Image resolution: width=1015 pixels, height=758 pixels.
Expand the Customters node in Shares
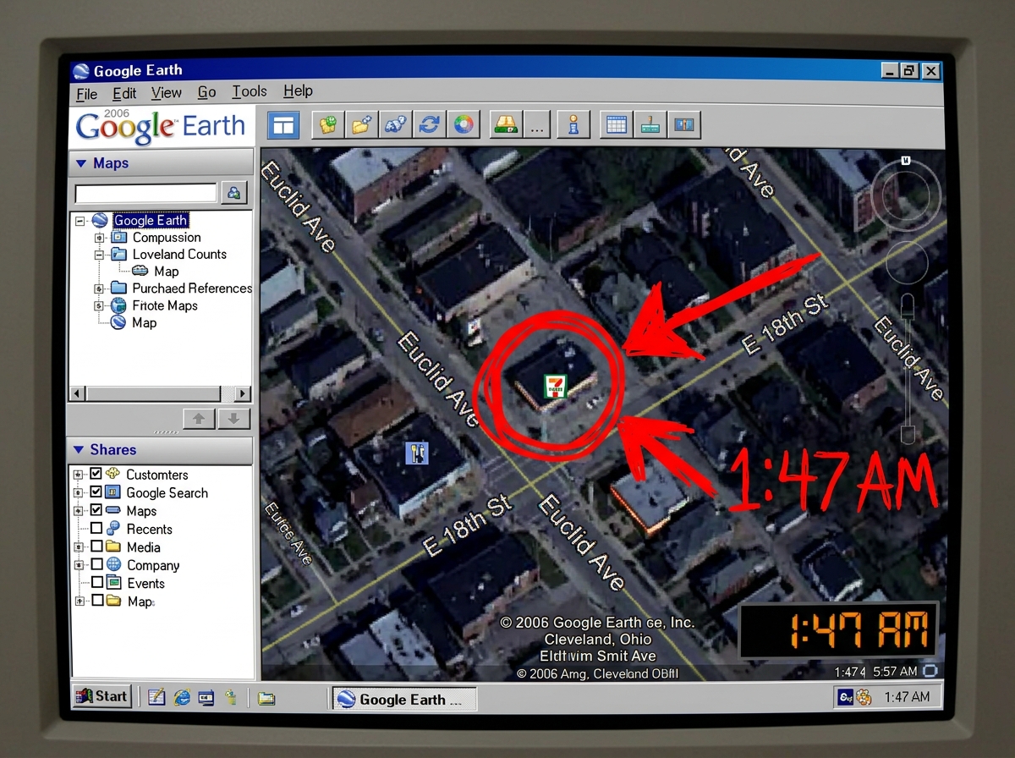79,475
